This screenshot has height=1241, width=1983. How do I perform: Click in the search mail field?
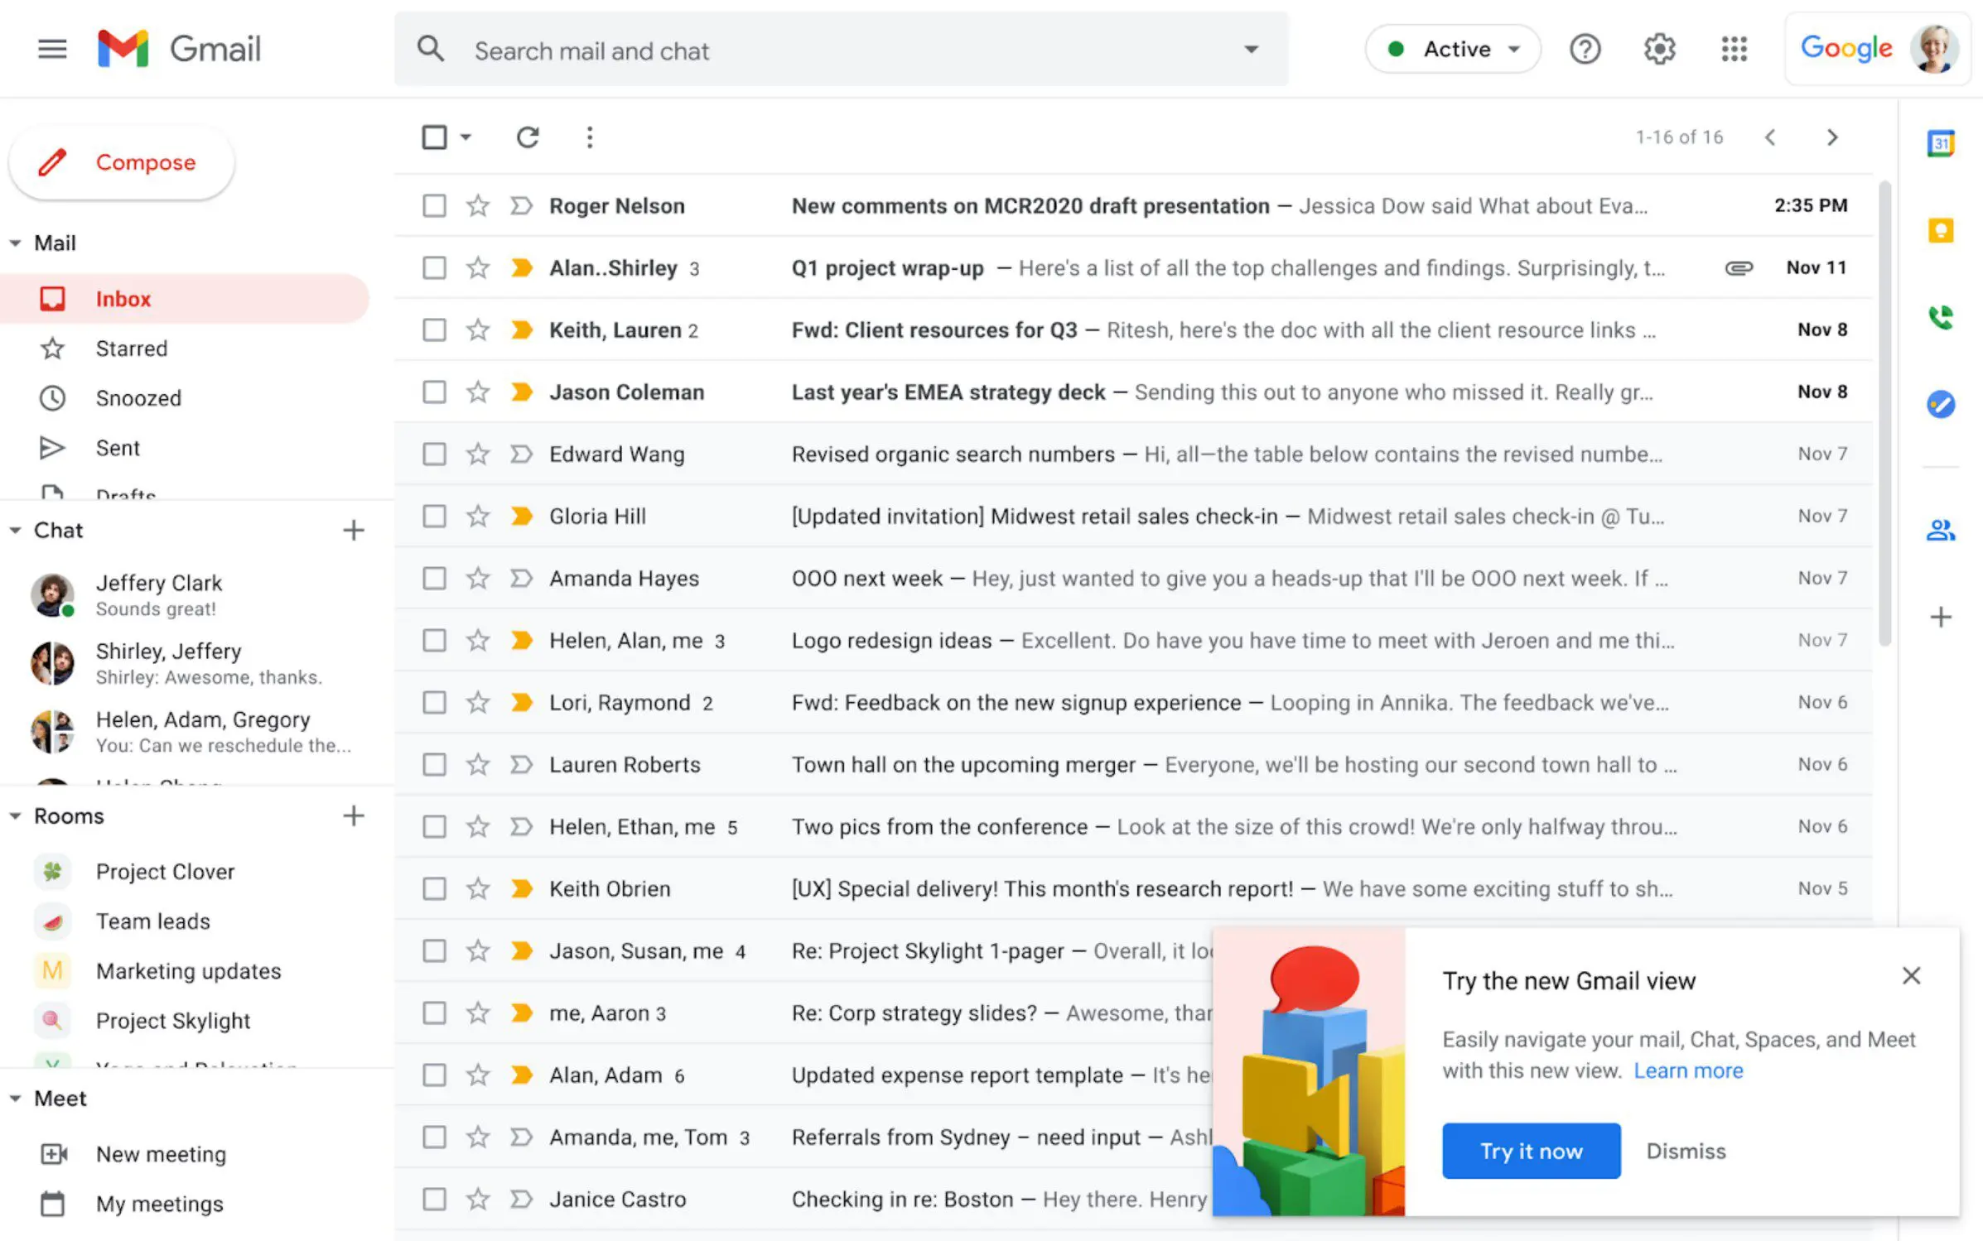coord(828,51)
